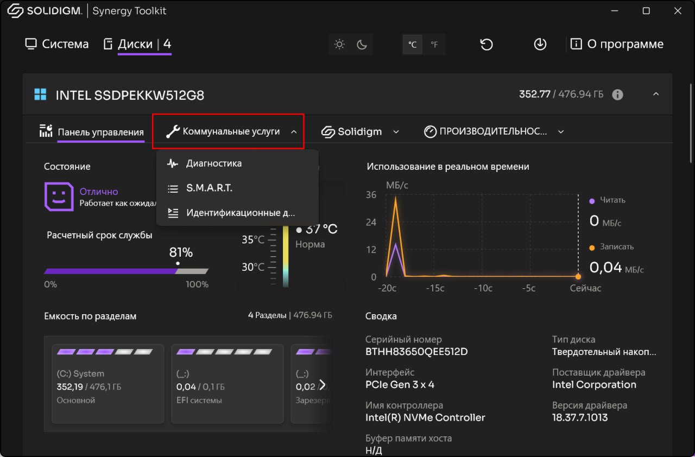Click the Читать legend dot
The width and height of the screenshot is (695, 457).
592,200
